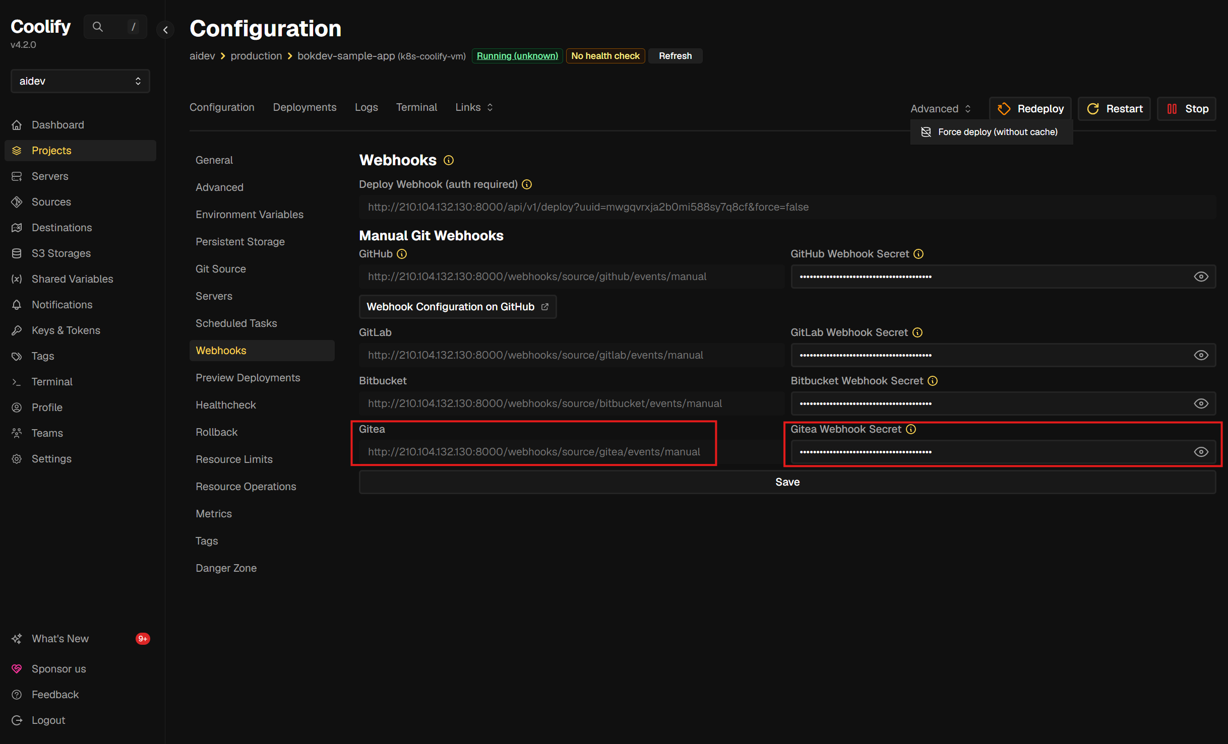
Task: Click the Teams people icon
Action: pos(17,433)
